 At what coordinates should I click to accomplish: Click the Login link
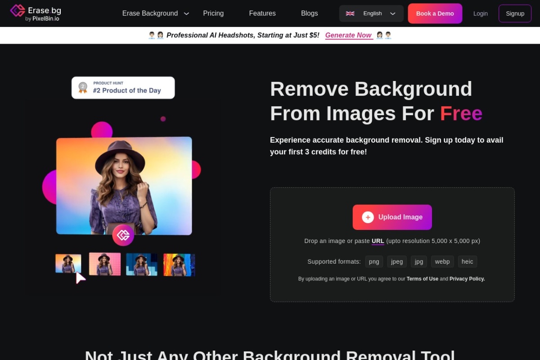480,13
